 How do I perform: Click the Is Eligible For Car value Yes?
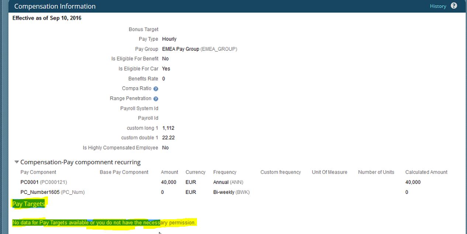(x=166, y=69)
